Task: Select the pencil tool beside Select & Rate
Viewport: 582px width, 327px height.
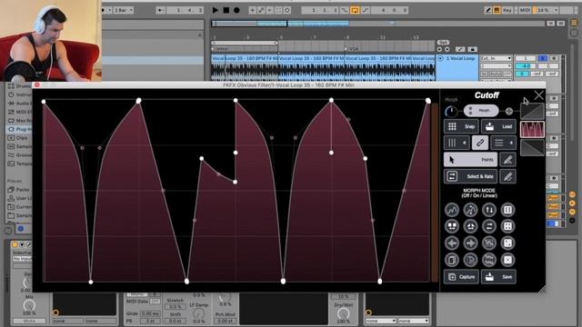Action: pyautogui.click(x=507, y=176)
